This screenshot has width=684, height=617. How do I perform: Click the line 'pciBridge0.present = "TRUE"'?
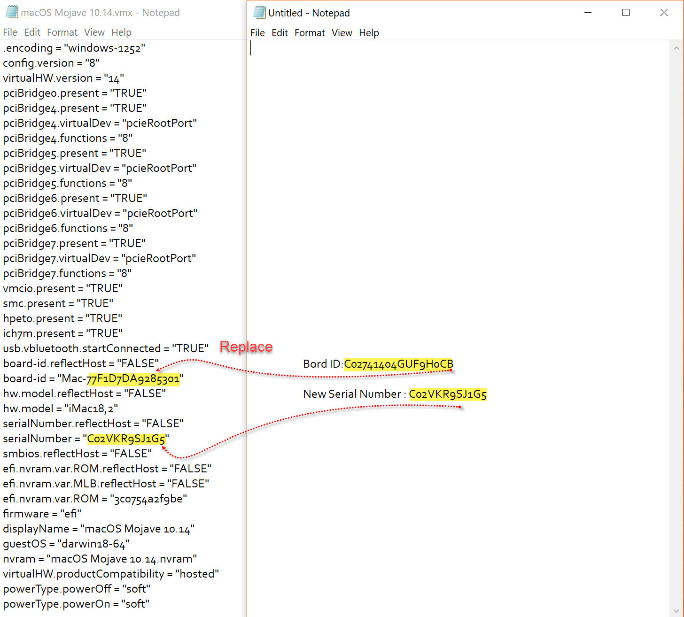point(75,93)
